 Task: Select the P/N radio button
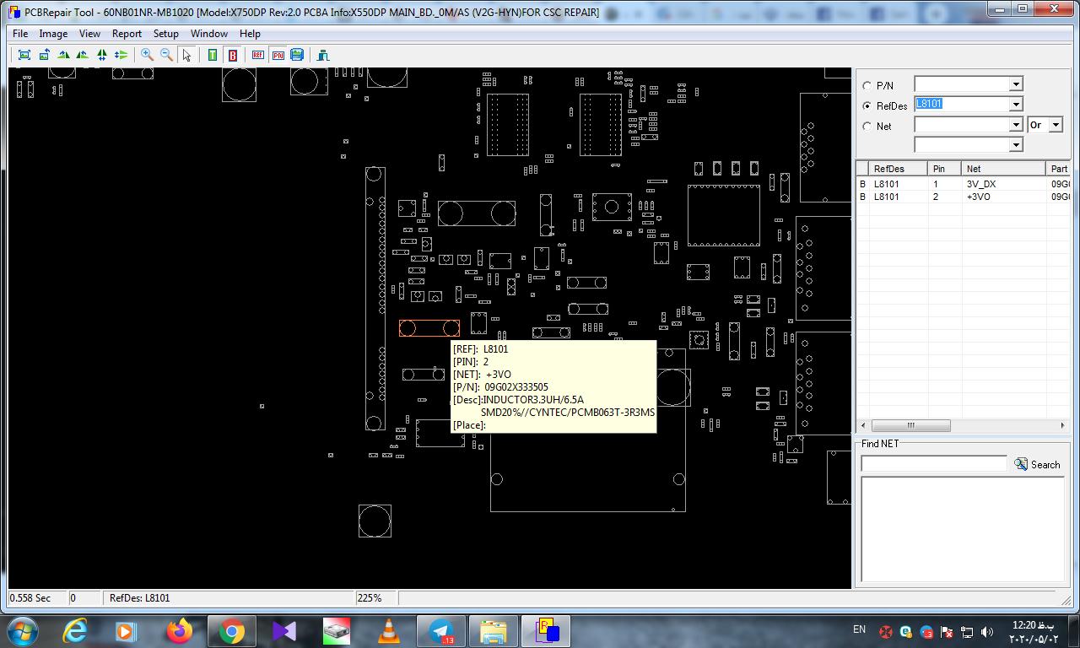(867, 86)
